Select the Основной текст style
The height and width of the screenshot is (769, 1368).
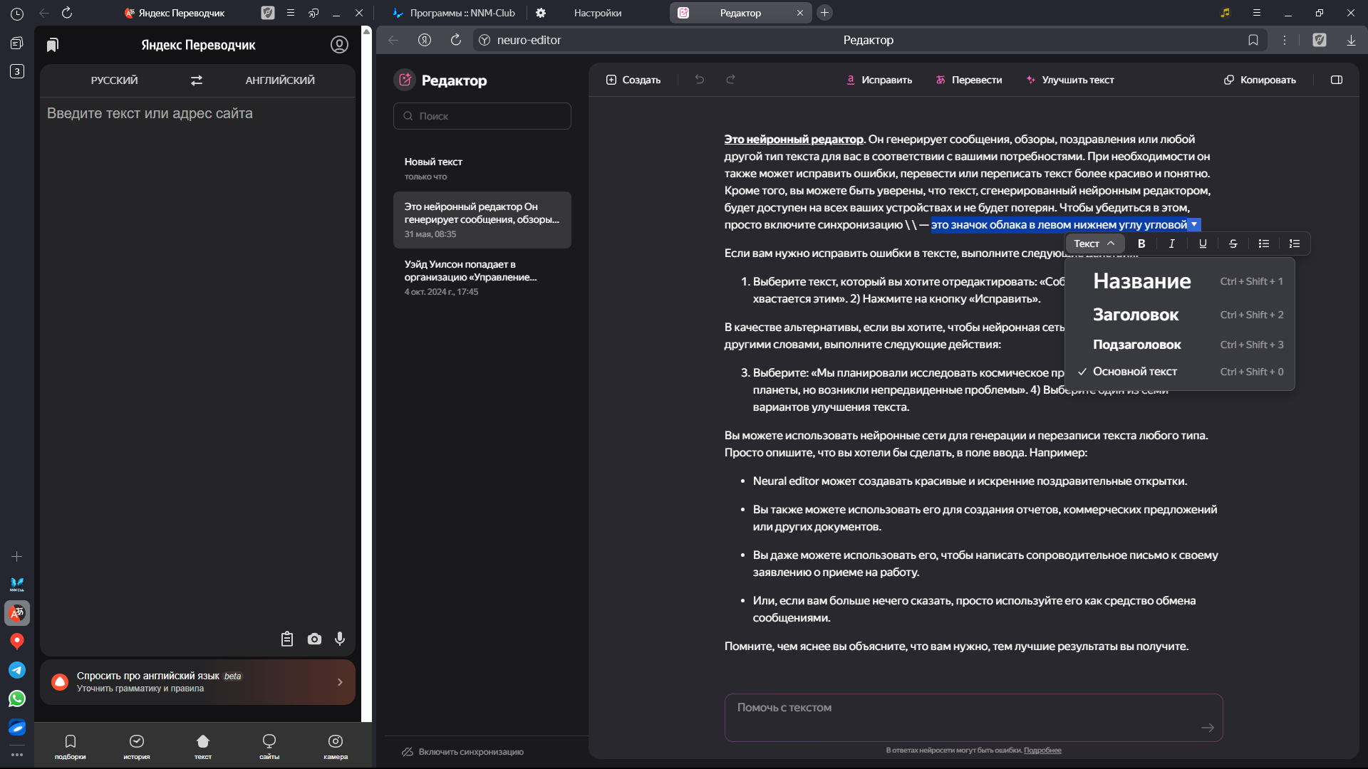tap(1180, 372)
